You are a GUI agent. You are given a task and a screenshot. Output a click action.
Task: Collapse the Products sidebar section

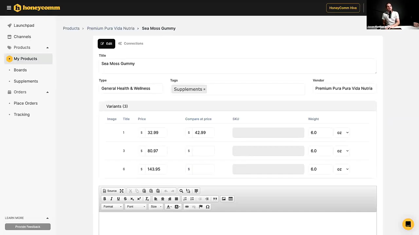[47, 48]
